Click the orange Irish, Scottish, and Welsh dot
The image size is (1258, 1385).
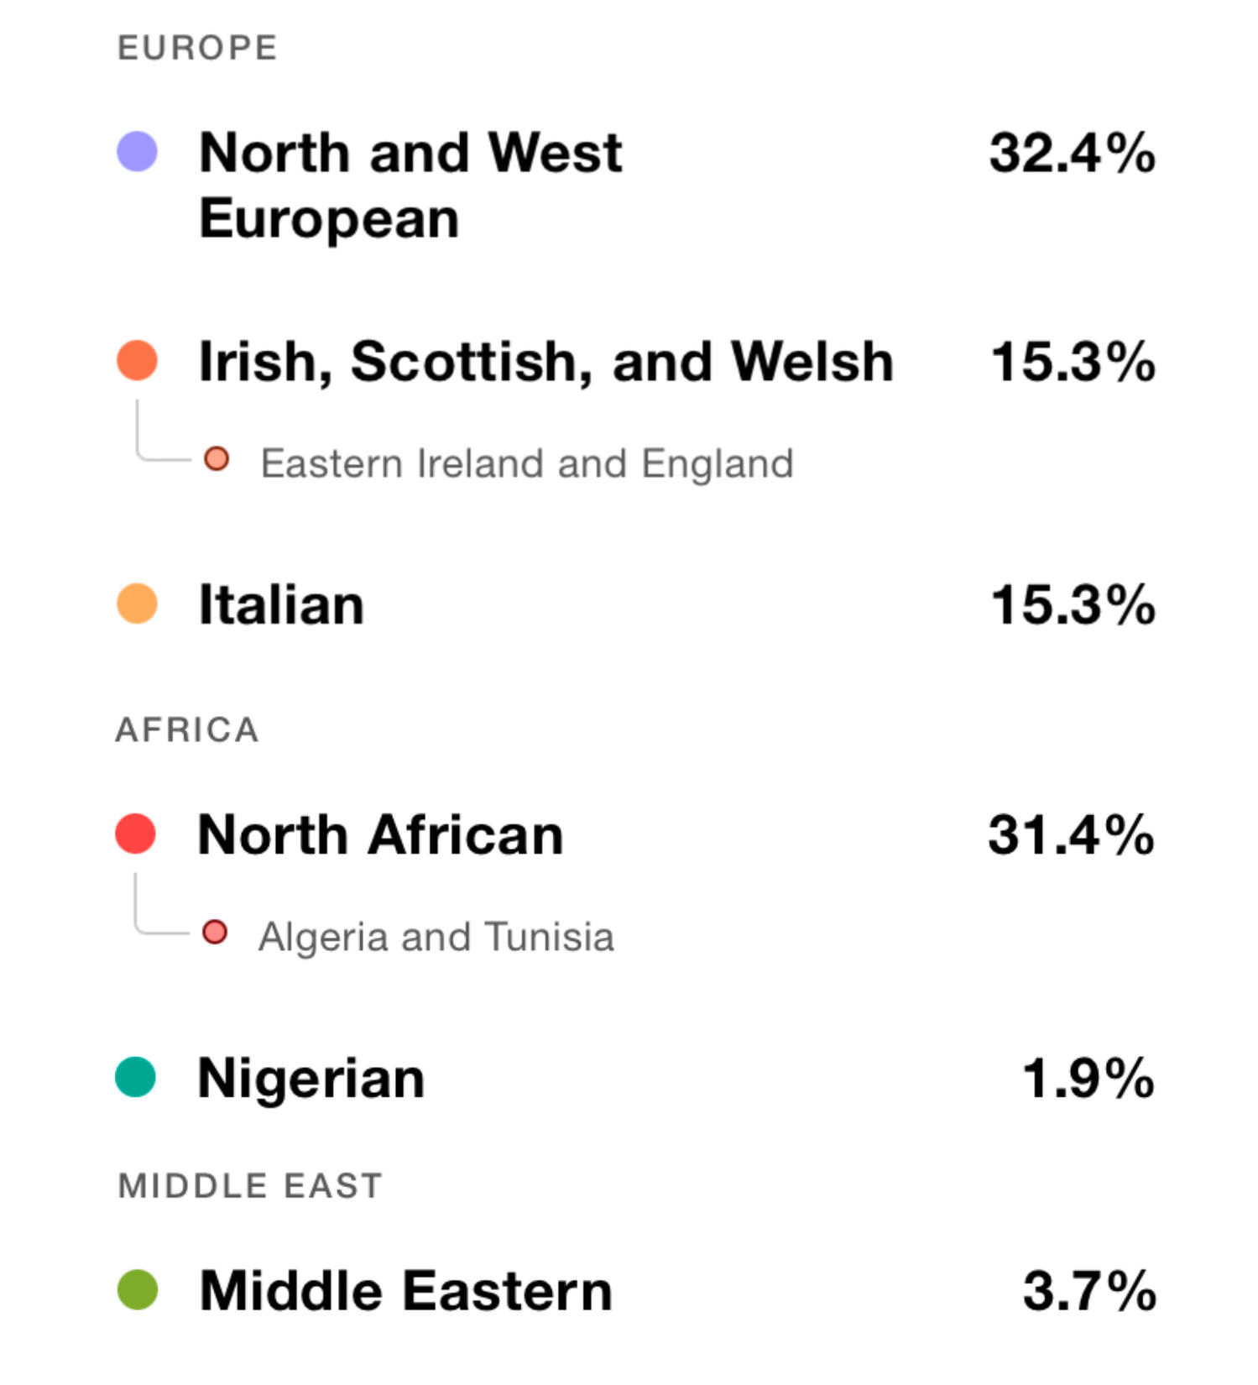click(137, 361)
